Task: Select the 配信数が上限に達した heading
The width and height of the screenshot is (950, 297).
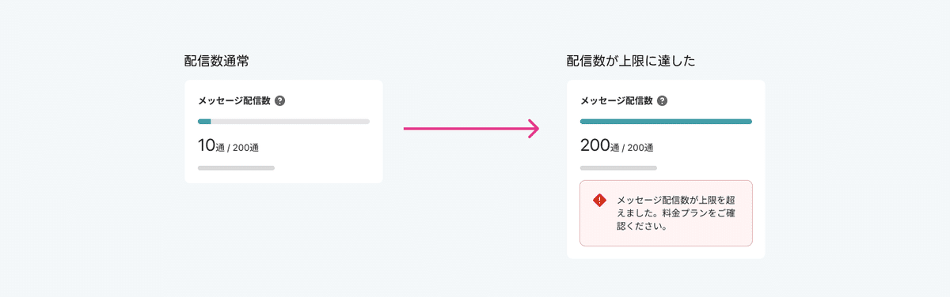Action: pos(631,61)
